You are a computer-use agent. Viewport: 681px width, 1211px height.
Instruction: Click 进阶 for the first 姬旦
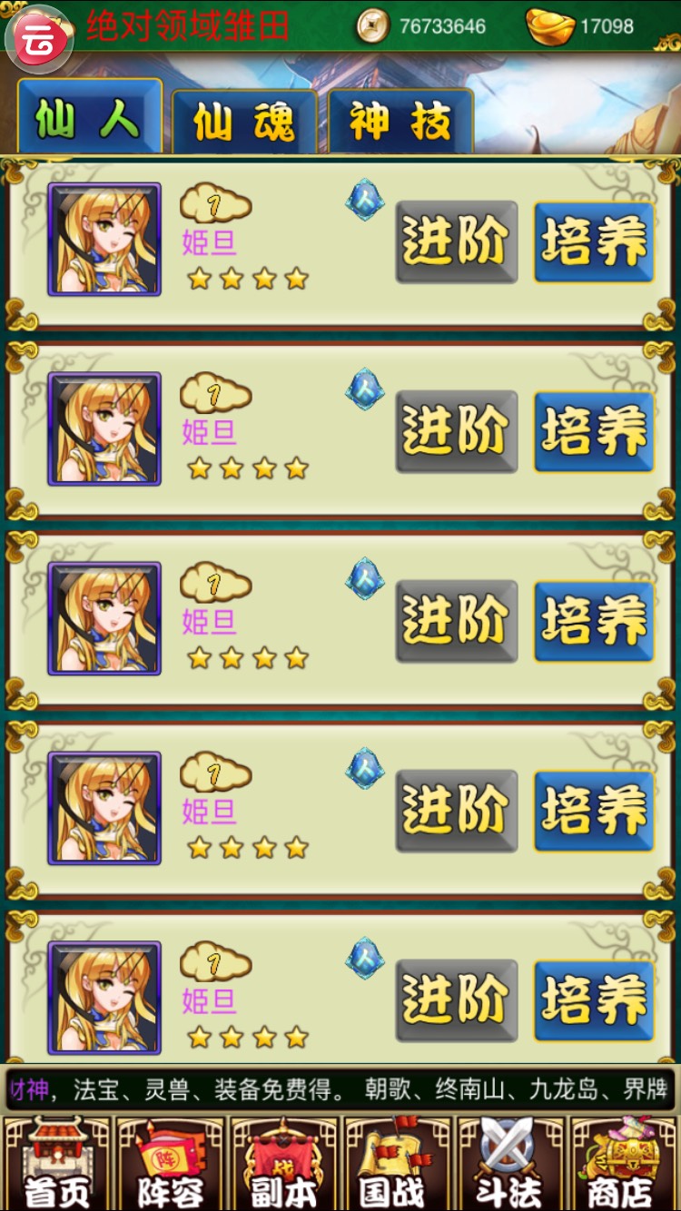[x=456, y=241]
